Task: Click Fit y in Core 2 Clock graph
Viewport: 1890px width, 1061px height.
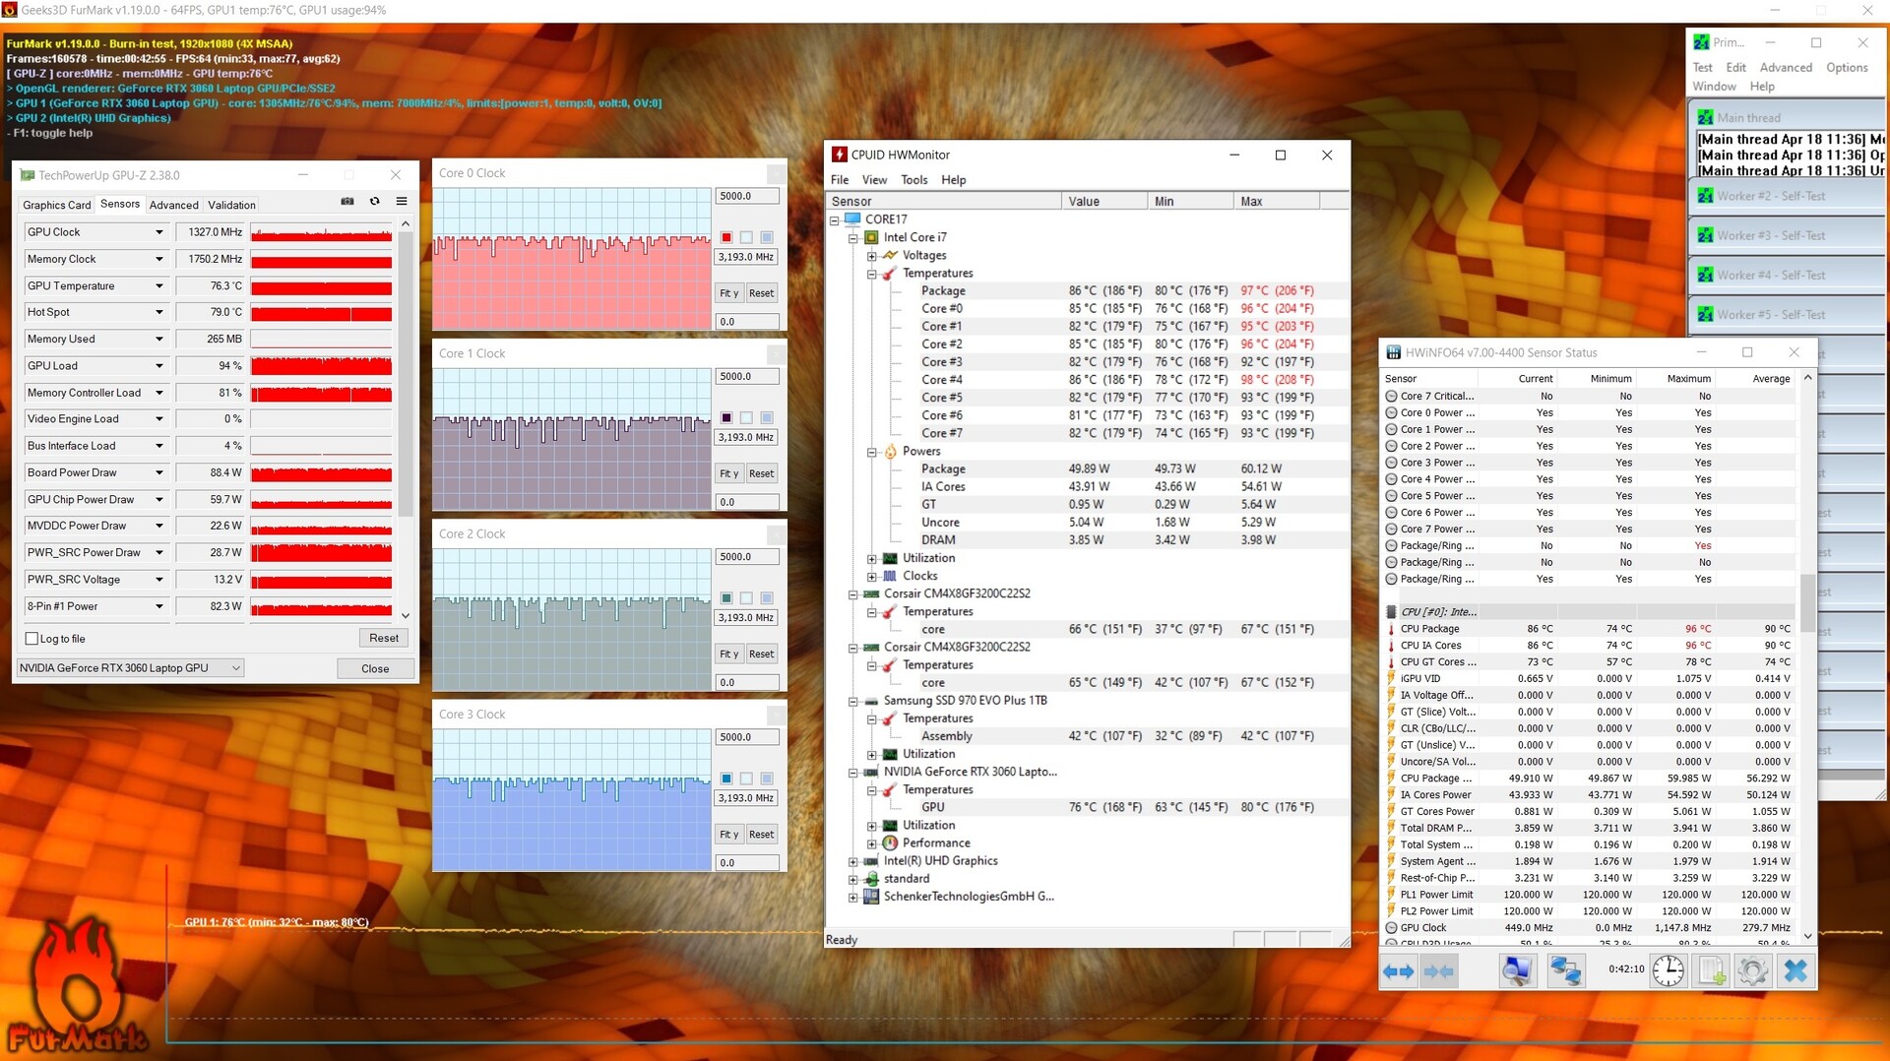Action: pyautogui.click(x=728, y=654)
